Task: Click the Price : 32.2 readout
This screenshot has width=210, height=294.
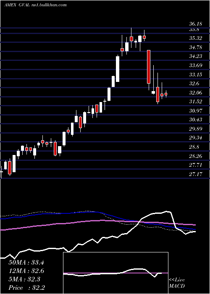Action: pos(26,288)
